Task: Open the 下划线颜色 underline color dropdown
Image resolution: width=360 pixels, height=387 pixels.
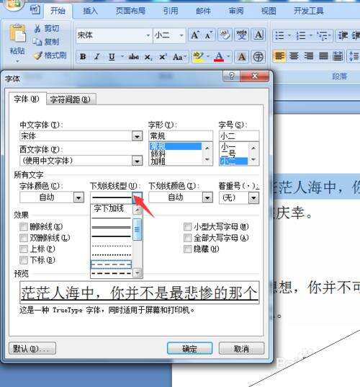Action: click(207, 197)
